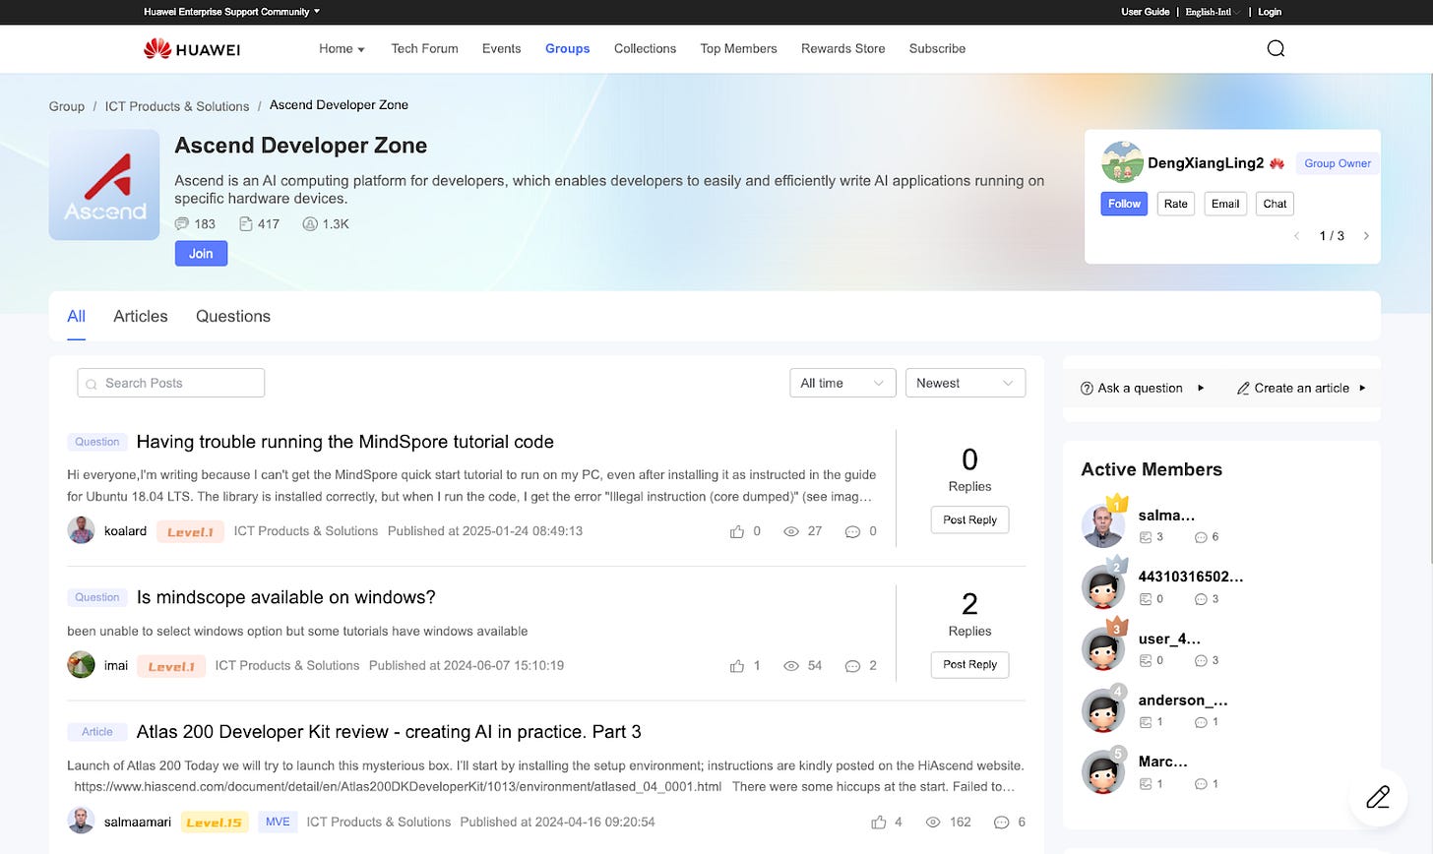Viewport: 1433px width, 854px height.
Task: Open Atlas 200 Developer Kit review article
Action: tap(389, 732)
